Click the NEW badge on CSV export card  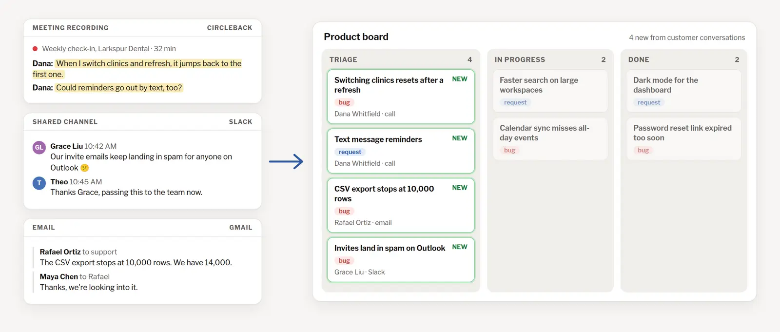click(x=460, y=188)
